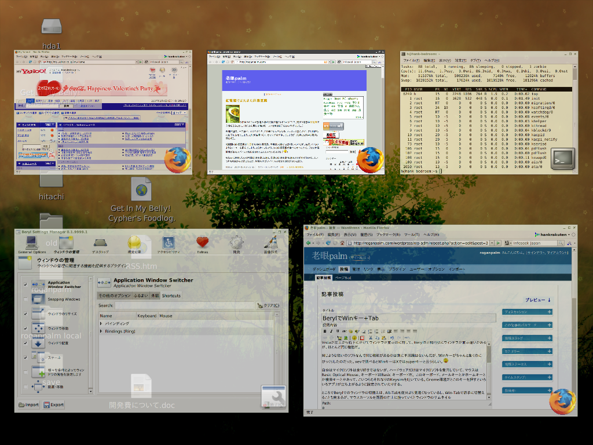Toggle the ウィンドウ移動 plugin checkbox

pyautogui.click(x=25, y=329)
